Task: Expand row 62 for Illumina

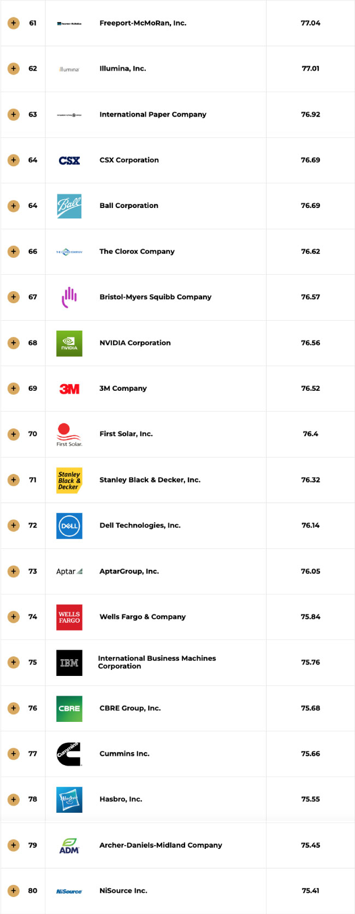Action: (x=14, y=68)
